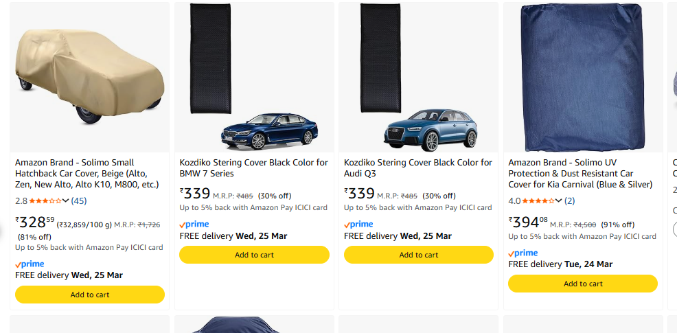Viewport: 677px width, 333px height.
Task: Click the Prime logo under Kia Carnival cover
Action: [523, 253]
